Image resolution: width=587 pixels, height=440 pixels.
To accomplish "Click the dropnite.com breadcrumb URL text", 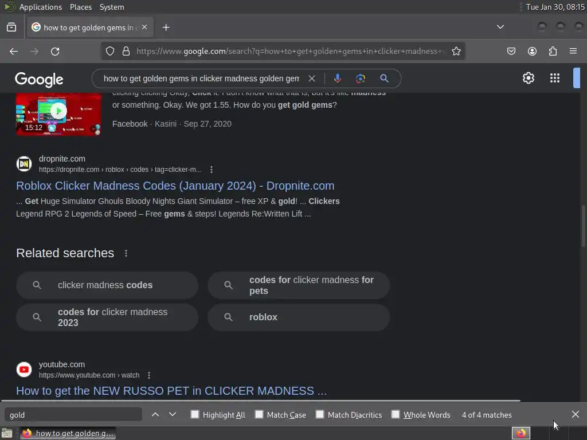I will point(120,170).
